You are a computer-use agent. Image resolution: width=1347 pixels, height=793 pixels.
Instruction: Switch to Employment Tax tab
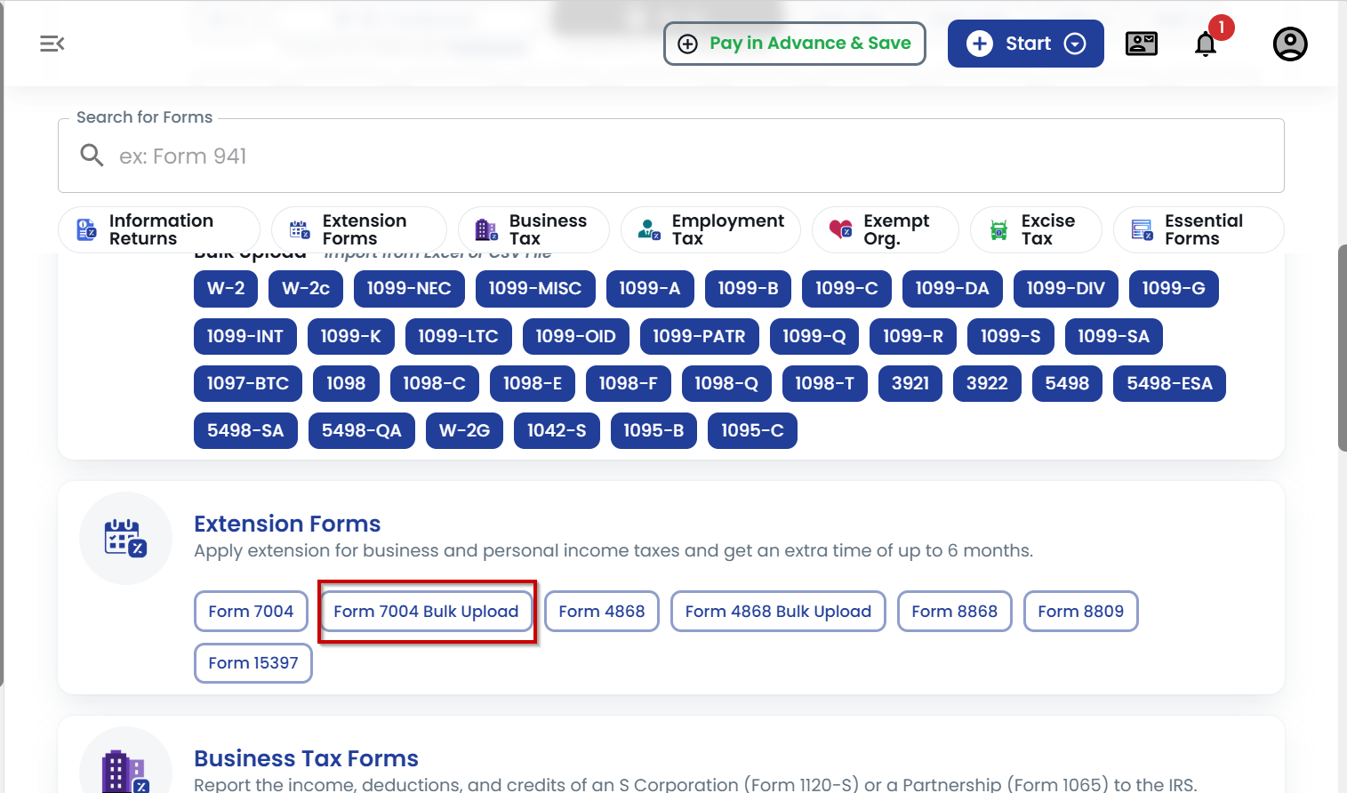(x=710, y=229)
